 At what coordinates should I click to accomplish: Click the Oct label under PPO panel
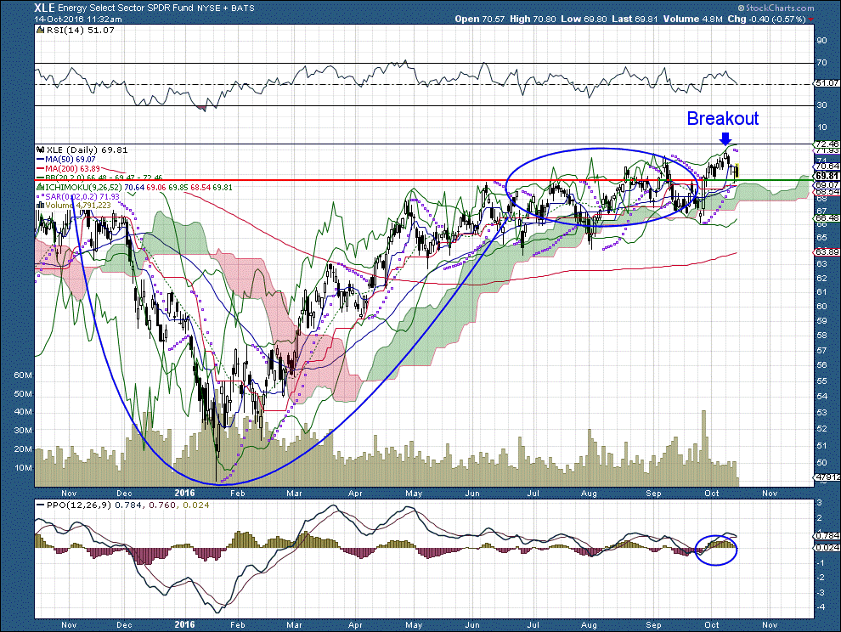(x=712, y=624)
